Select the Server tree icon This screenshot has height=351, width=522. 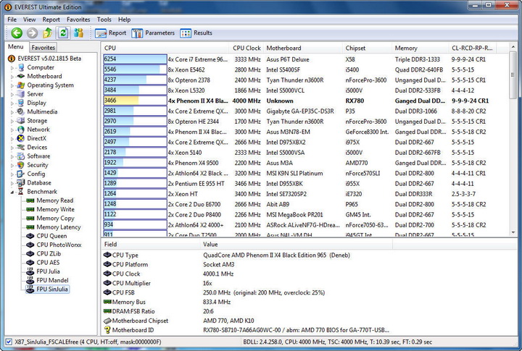21,94
